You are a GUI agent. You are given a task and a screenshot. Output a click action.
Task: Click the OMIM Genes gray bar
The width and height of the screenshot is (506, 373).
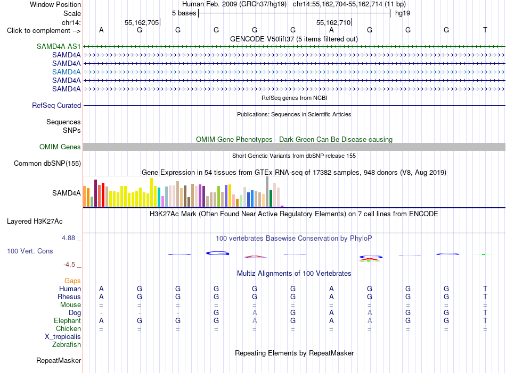coord(294,147)
